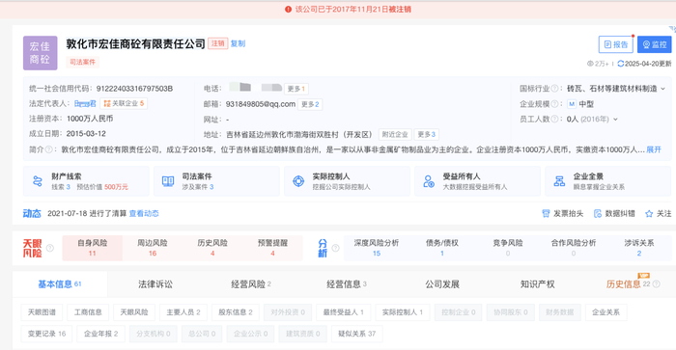The image size is (676, 350).
Task: Click the email 931849805@qq.com
Action: [261, 104]
